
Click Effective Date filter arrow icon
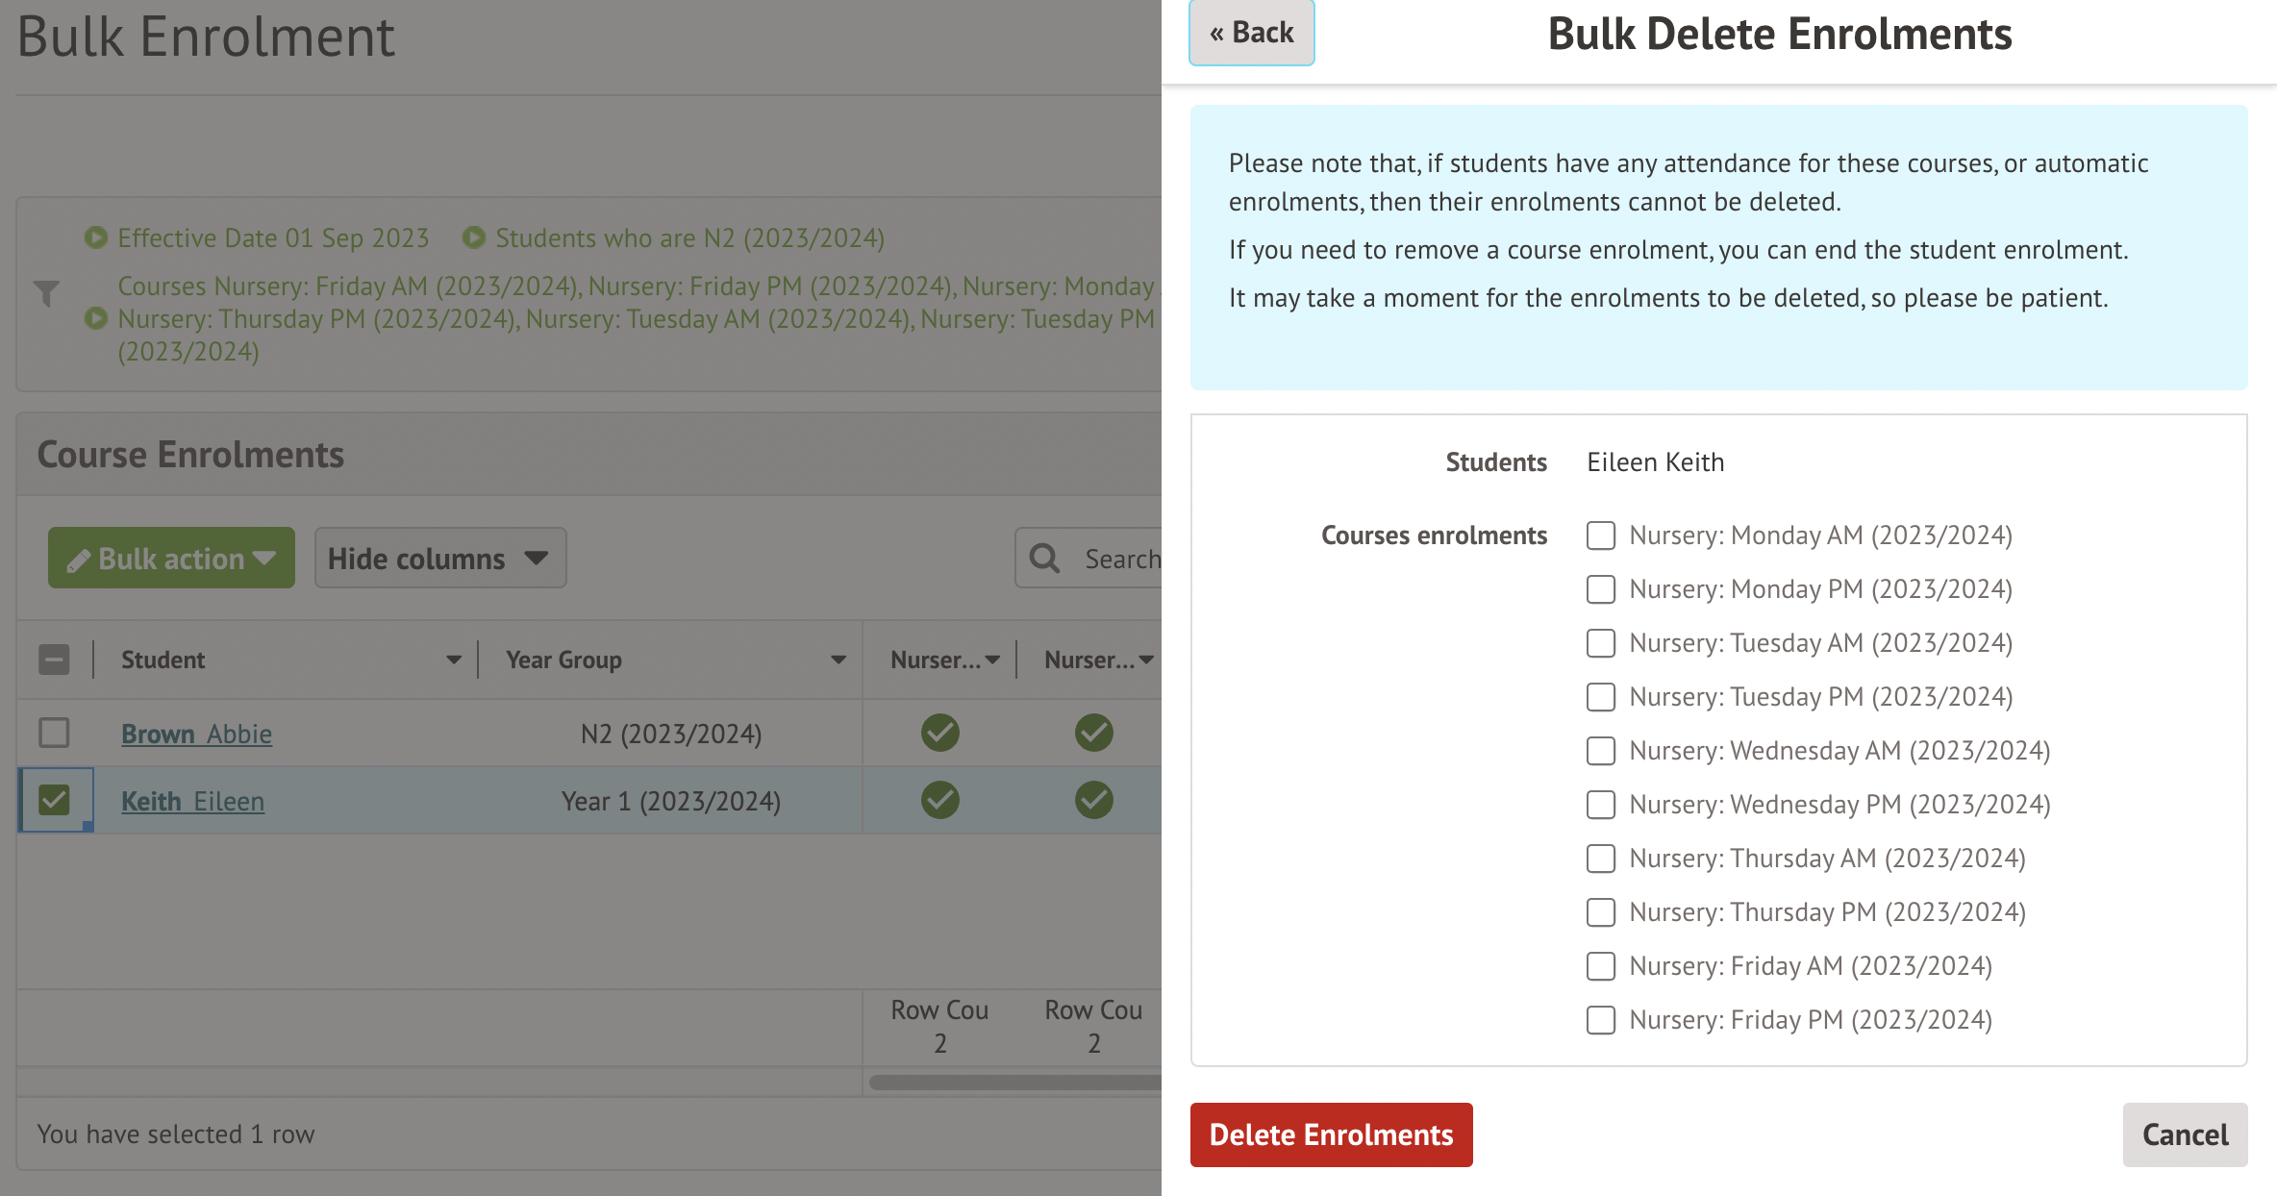pyautogui.click(x=95, y=237)
